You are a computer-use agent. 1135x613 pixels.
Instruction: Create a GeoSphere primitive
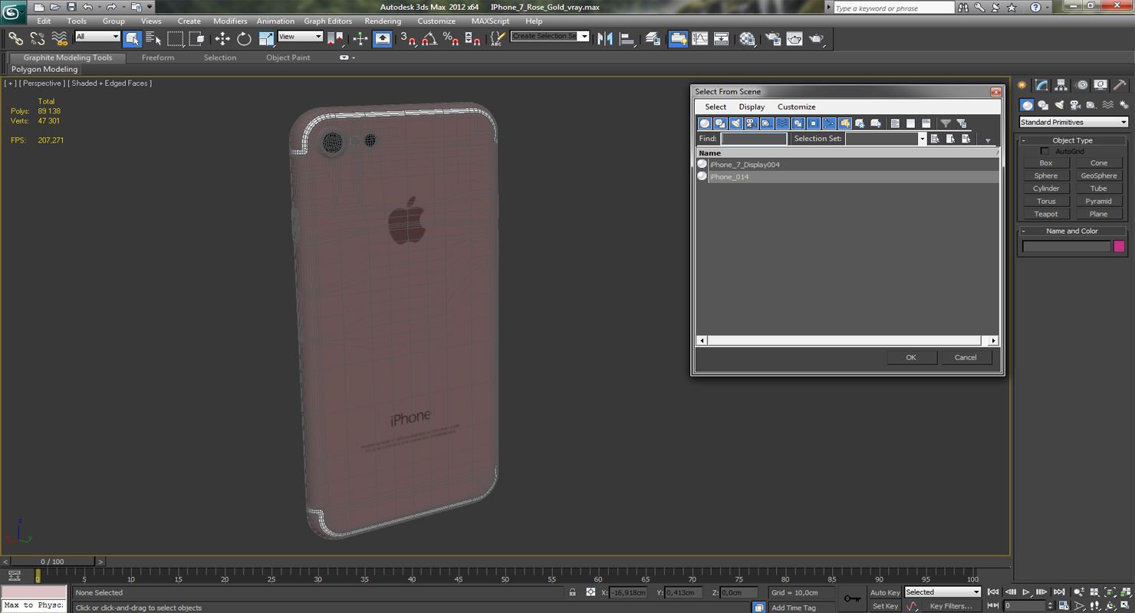pyautogui.click(x=1099, y=176)
